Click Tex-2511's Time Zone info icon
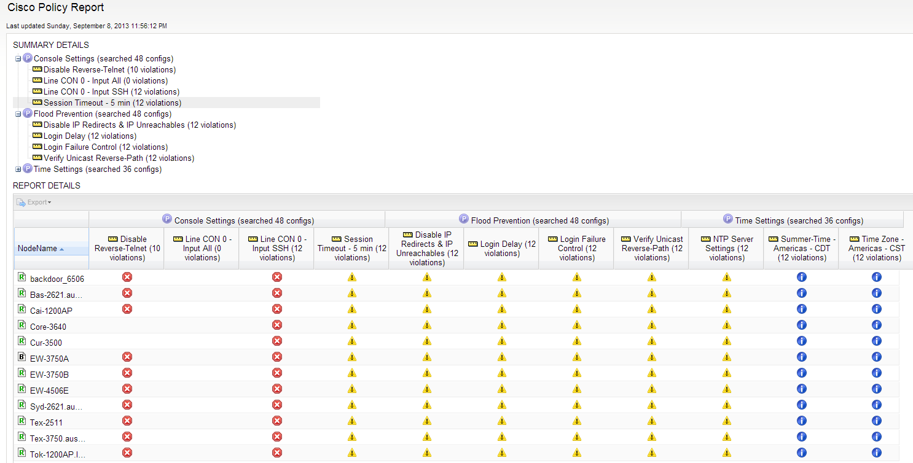Image resolution: width=913 pixels, height=463 pixels. 877,421
